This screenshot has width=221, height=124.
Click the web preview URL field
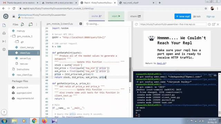[x=173, y=24]
